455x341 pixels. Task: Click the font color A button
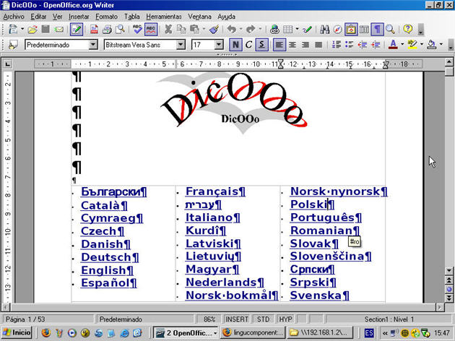(392, 45)
